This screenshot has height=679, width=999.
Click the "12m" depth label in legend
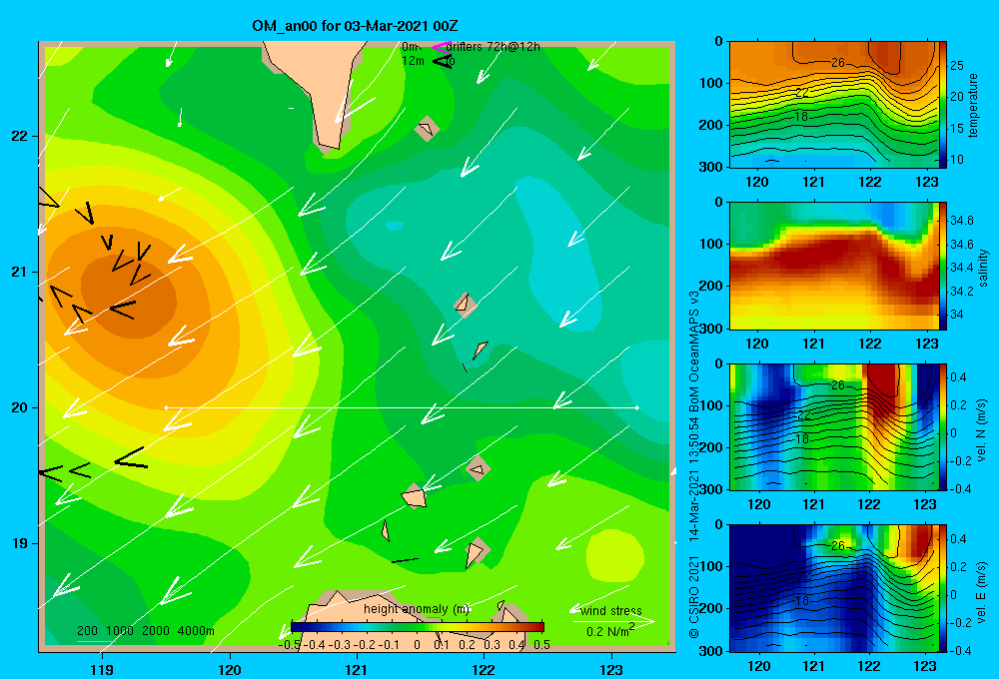point(413,61)
